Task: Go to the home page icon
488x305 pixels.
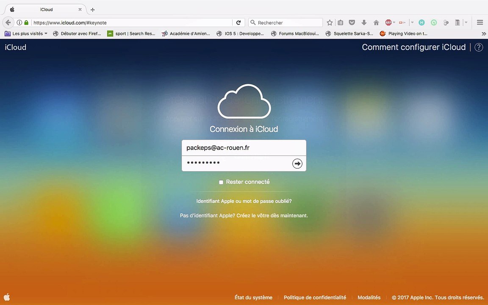Action: click(376, 22)
